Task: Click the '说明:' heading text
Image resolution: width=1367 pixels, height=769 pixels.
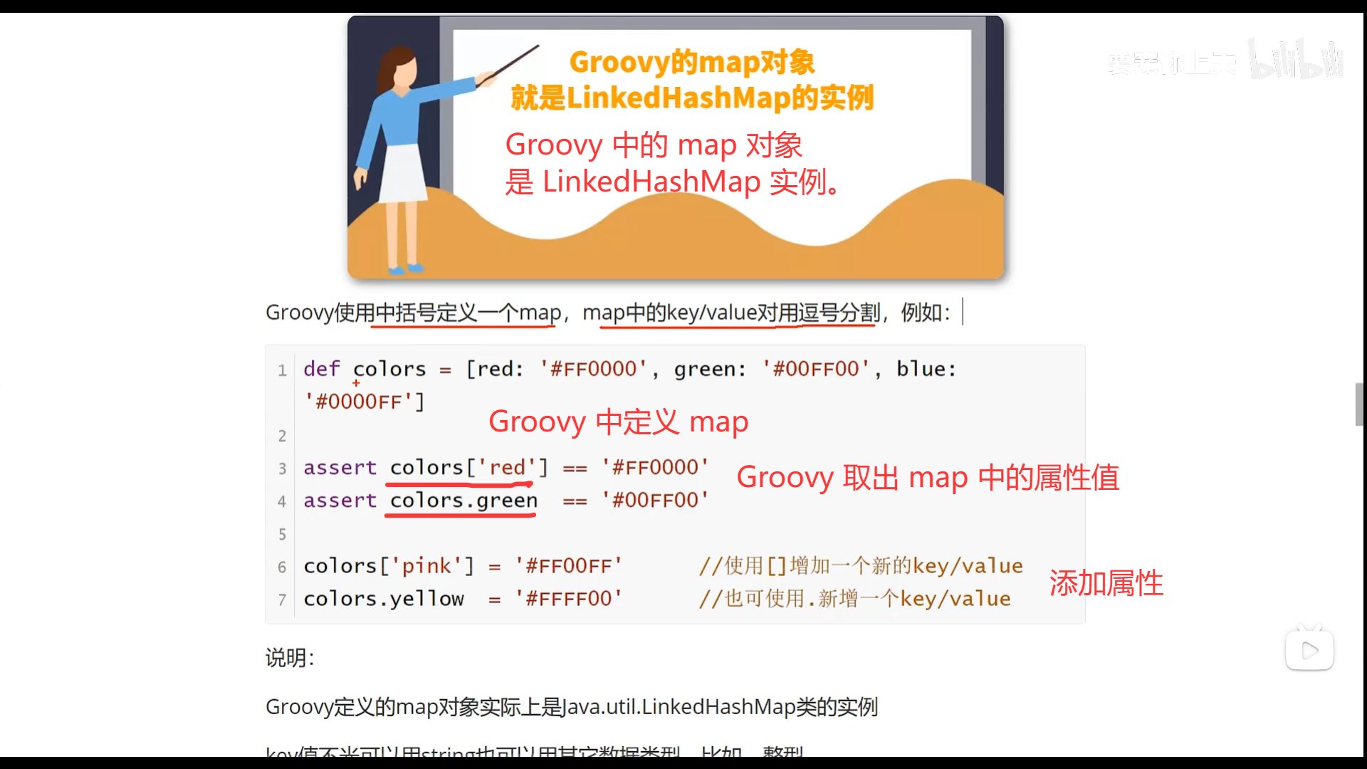Action: point(290,657)
